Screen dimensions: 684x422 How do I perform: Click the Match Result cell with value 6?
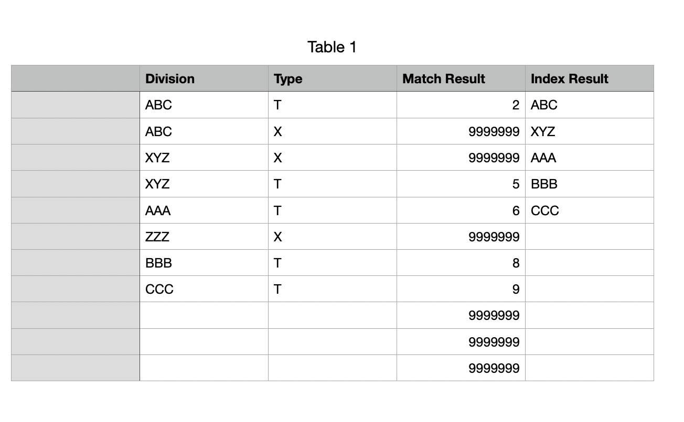461,210
